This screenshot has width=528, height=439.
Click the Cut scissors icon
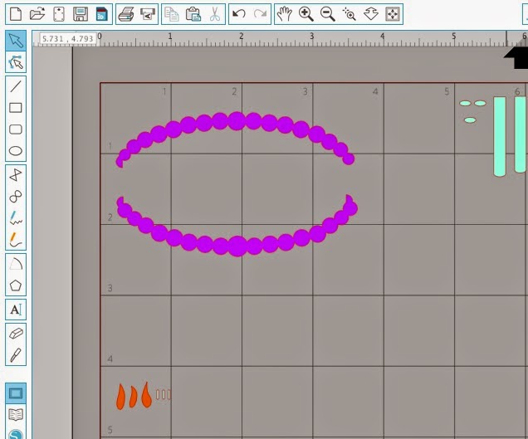(214, 14)
